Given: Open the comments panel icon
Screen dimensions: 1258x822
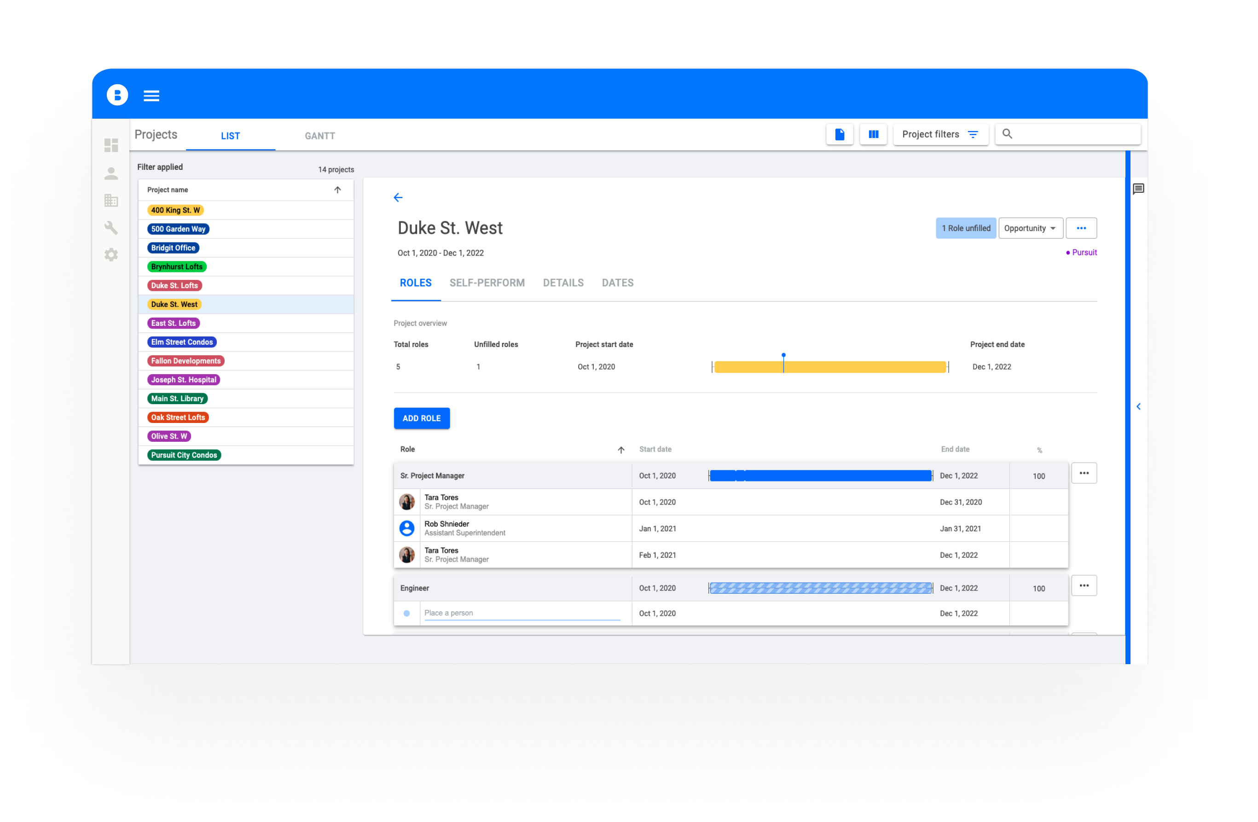Looking at the screenshot, I should (x=1138, y=189).
